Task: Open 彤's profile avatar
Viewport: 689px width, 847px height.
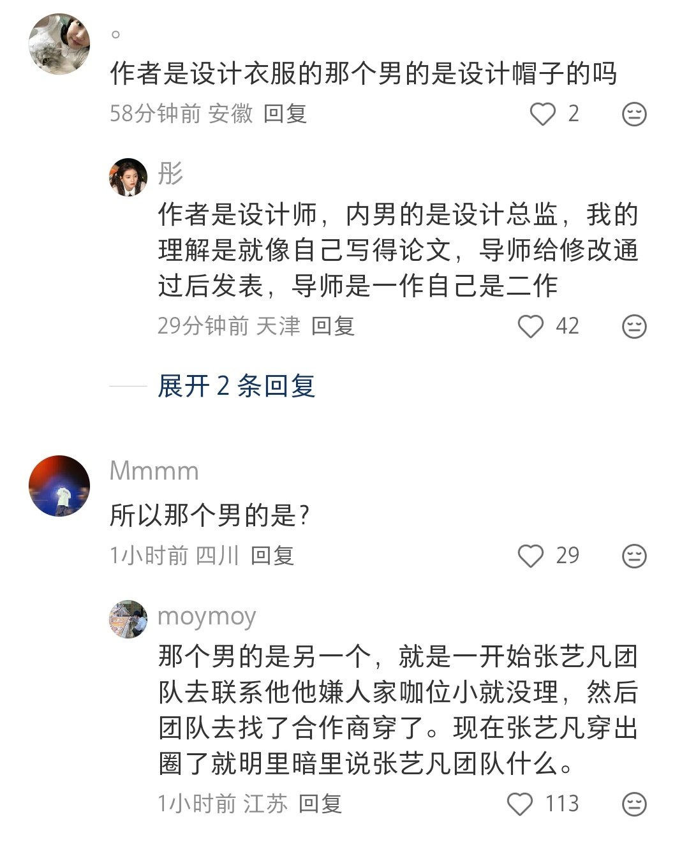Action: (x=128, y=177)
